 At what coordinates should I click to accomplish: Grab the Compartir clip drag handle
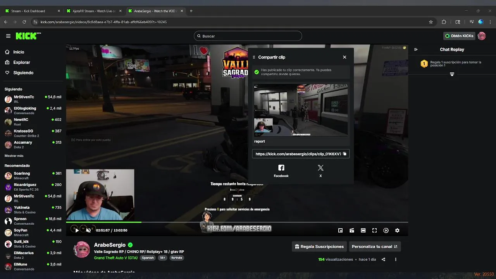[x=254, y=57]
